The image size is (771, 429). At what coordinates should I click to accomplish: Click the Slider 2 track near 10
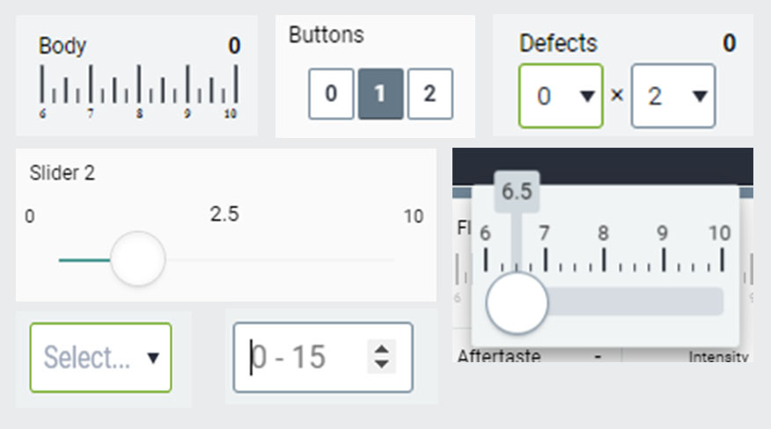[392, 259]
